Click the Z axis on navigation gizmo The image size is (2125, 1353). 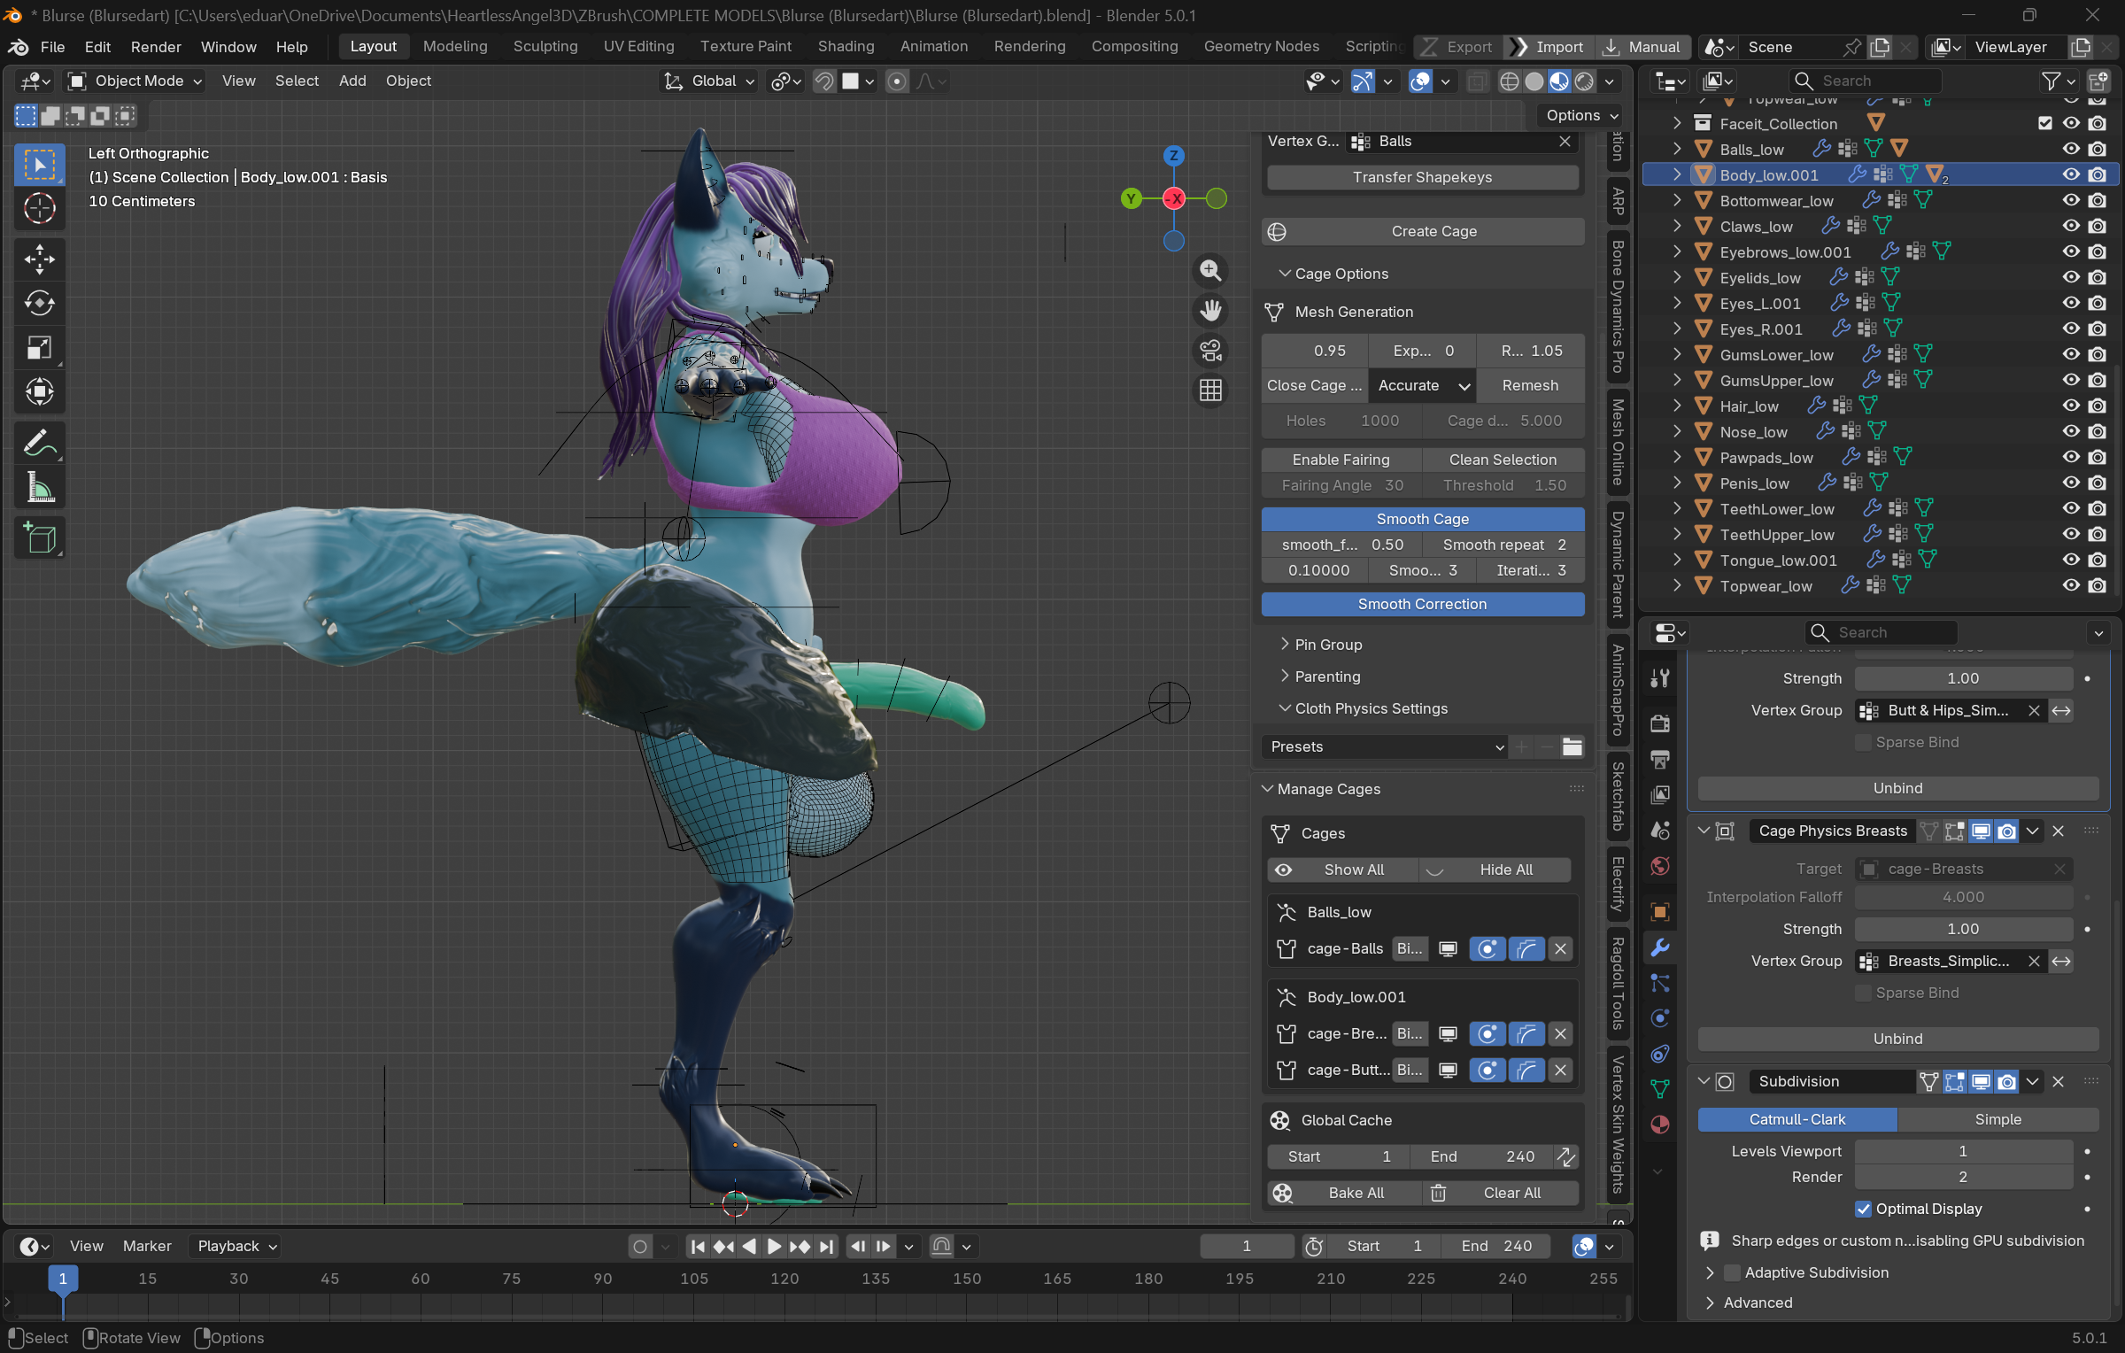click(x=1174, y=156)
